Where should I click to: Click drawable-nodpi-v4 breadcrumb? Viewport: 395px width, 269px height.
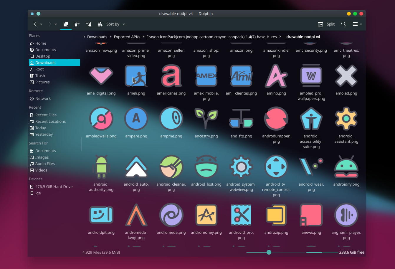click(x=303, y=37)
